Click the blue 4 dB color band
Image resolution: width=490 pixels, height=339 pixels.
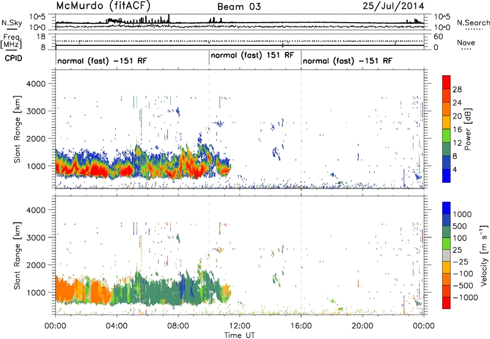(x=447, y=176)
